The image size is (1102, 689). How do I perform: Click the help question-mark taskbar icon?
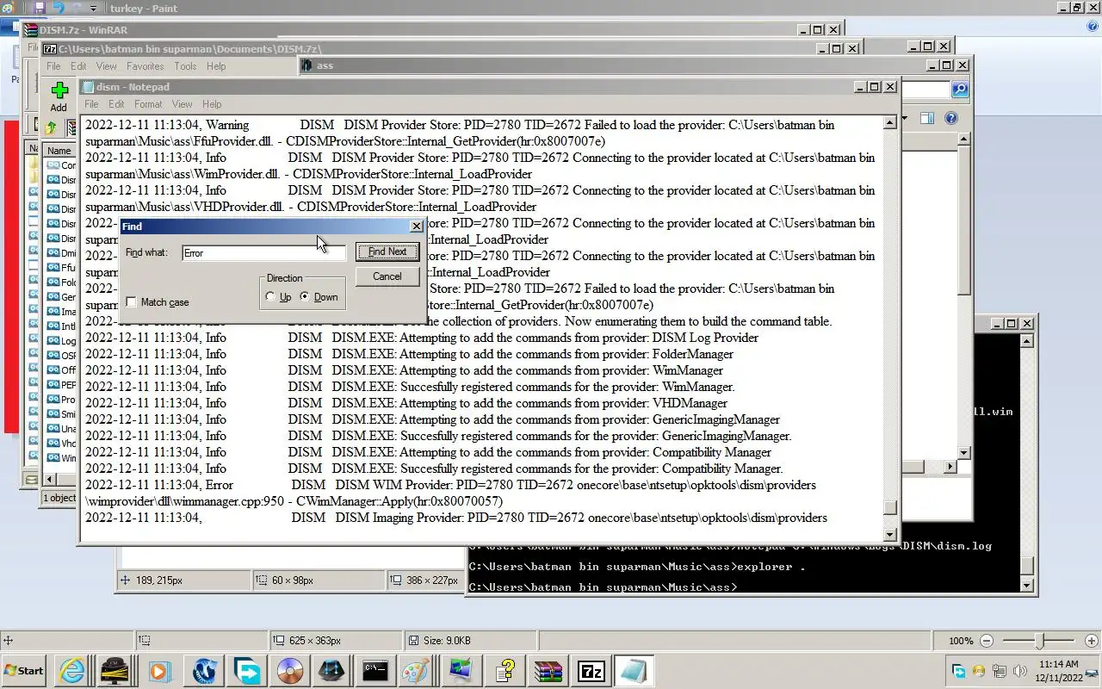click(x=505, y=671)
